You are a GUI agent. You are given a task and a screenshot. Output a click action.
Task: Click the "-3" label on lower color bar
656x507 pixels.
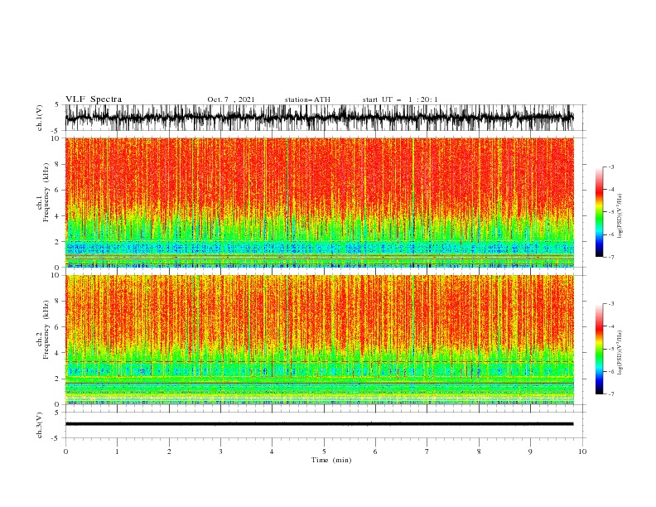click(x=611, y=304)
